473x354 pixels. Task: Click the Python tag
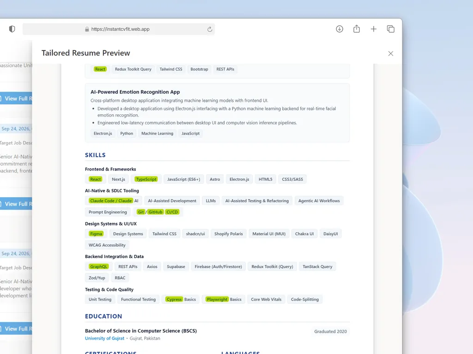(x=127, y=133)
